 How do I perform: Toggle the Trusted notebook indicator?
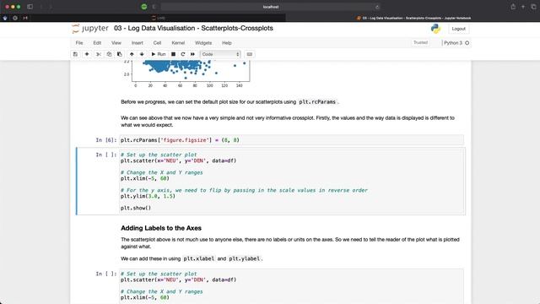click(x=420, y=42)
